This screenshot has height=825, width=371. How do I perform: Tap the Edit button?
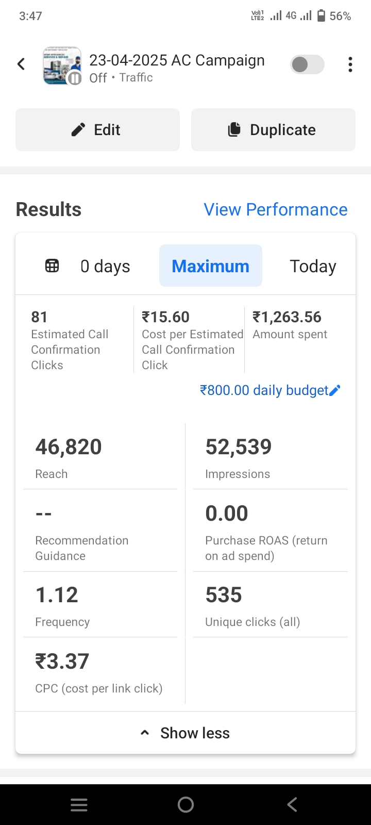(97, 130)
